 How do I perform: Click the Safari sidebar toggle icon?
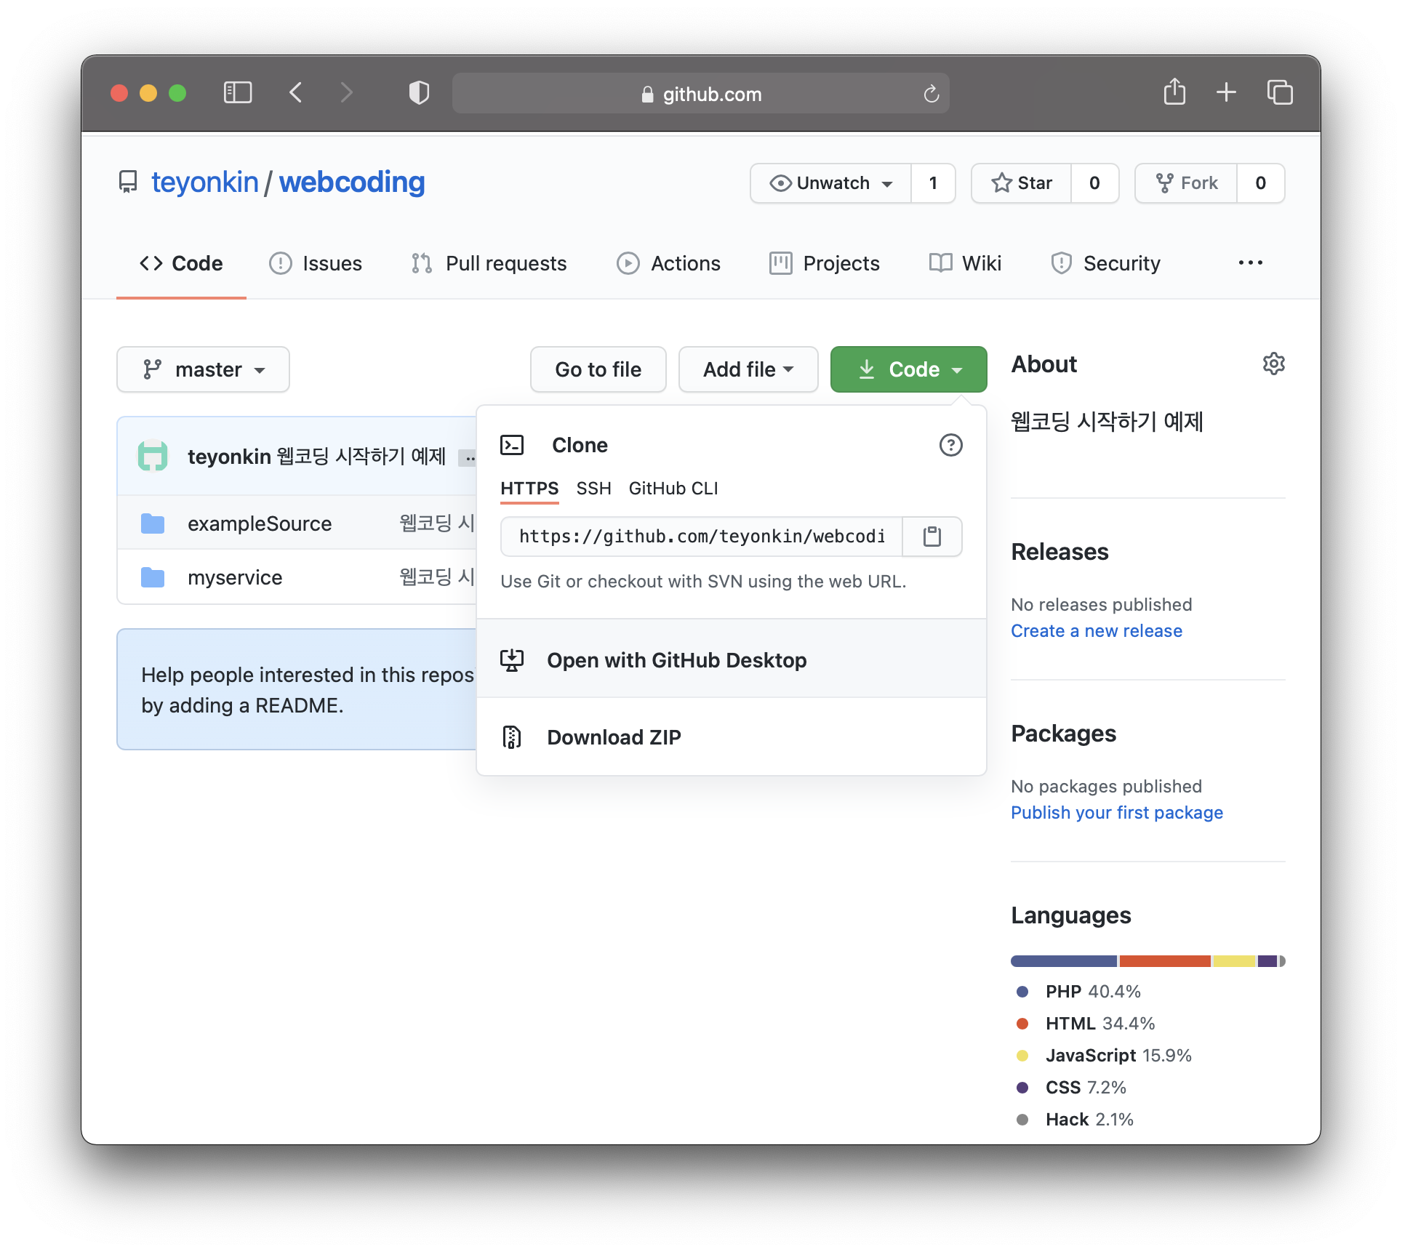point(238,93)
